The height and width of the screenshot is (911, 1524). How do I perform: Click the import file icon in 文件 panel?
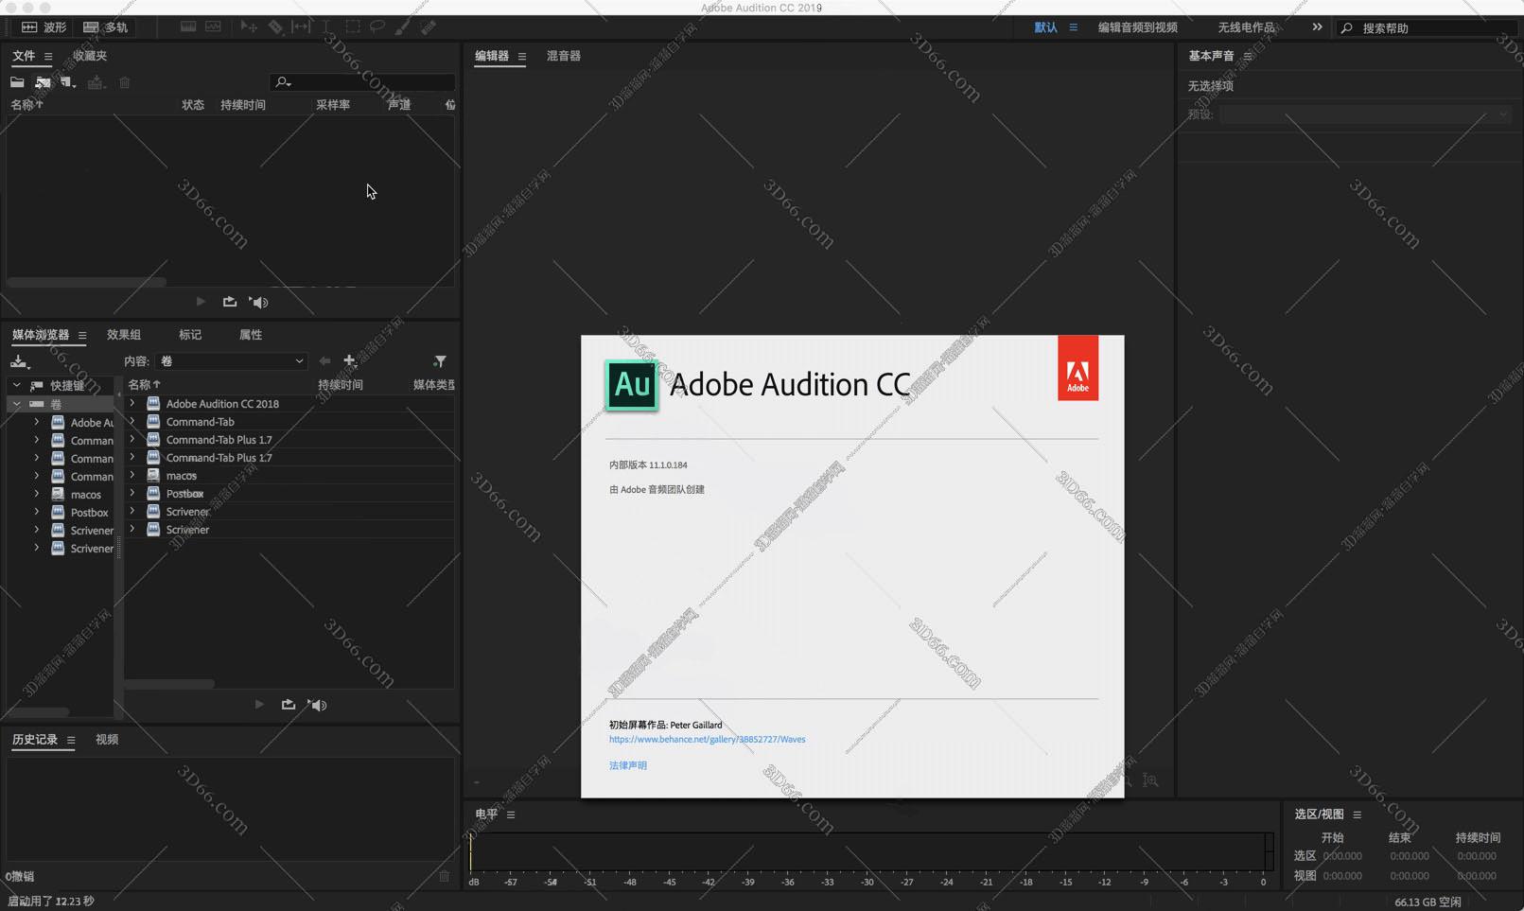pyautogui.click(x=43, y=83)
